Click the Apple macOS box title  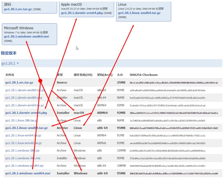[x=71, y=5]
